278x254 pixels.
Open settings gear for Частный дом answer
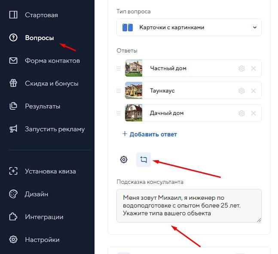(241, 68)
